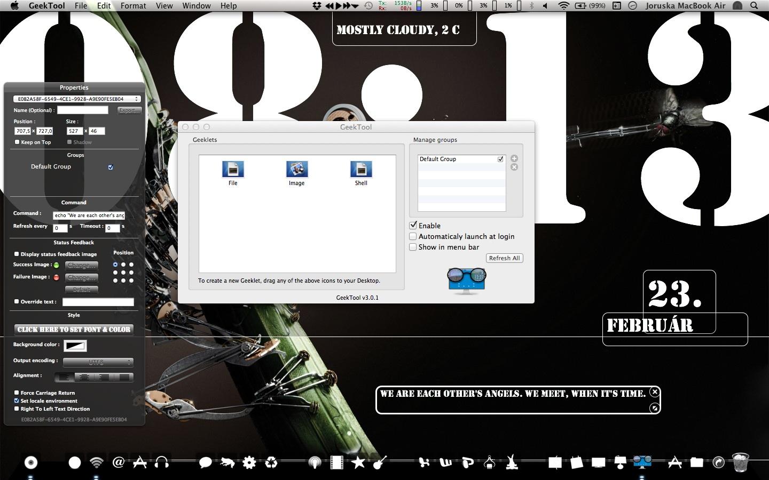The width and height of the screenshot is (769, 480).
Task: Open the Output encoding UTF8 dropdown
Action: [98, 362]
